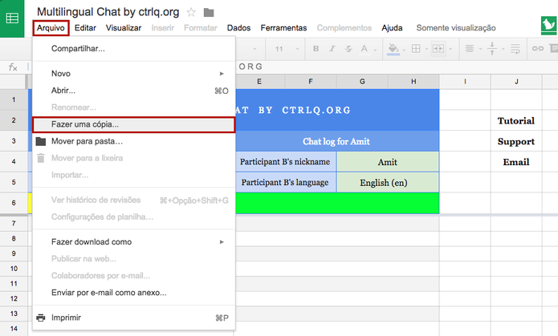Viewport: 558px width, 336px height.
Task: Click the folder icon beside Mover para pasta
Action: [41, 141]
